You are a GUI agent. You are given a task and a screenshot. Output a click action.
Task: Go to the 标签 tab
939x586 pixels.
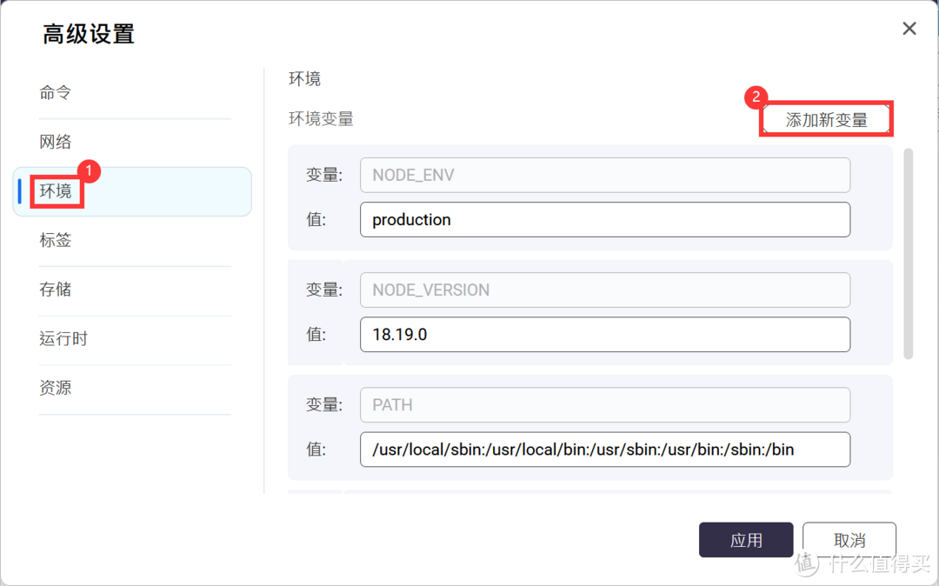click(56, 241)
